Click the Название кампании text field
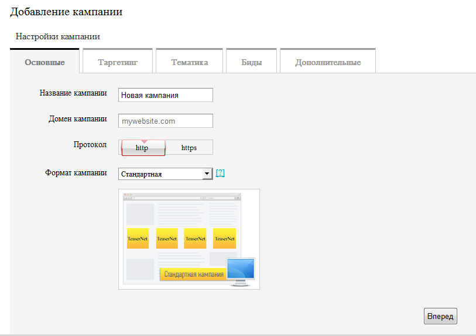This screenshot has width=476, height=336. pos(165,95)
